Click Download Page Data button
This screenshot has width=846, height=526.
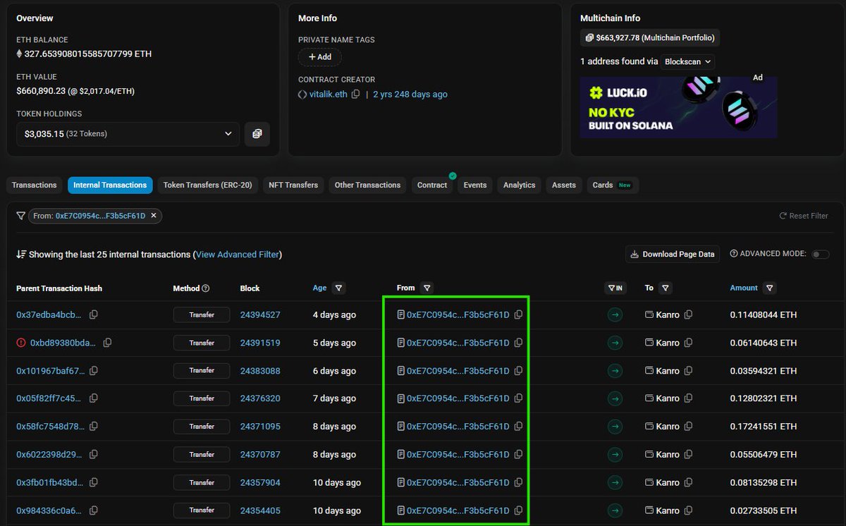(673, 255)
